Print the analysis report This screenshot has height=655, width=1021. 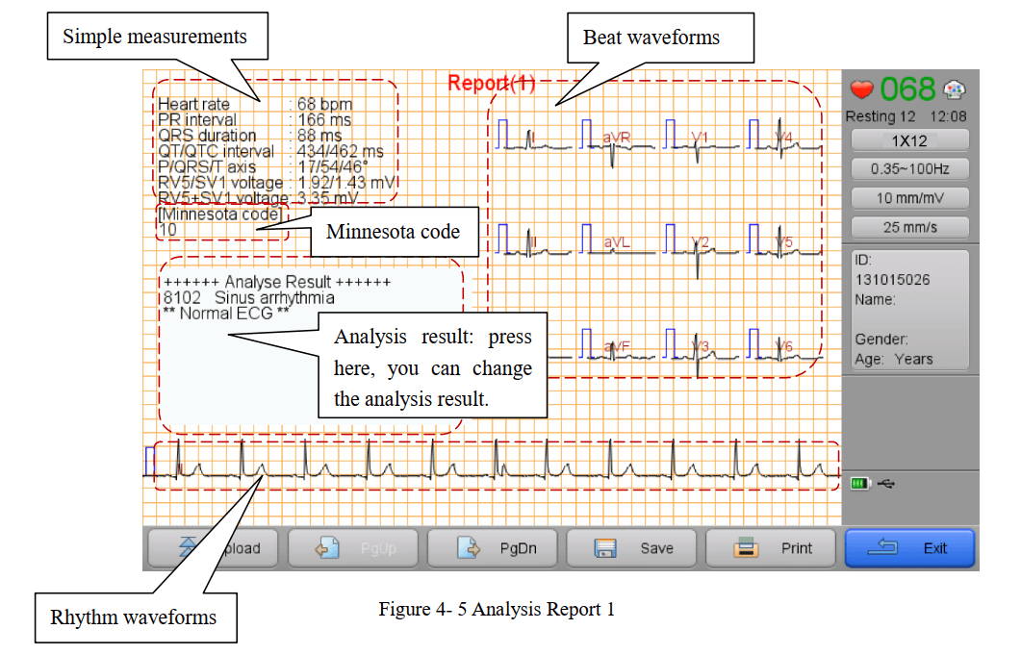tap(771, 548)
